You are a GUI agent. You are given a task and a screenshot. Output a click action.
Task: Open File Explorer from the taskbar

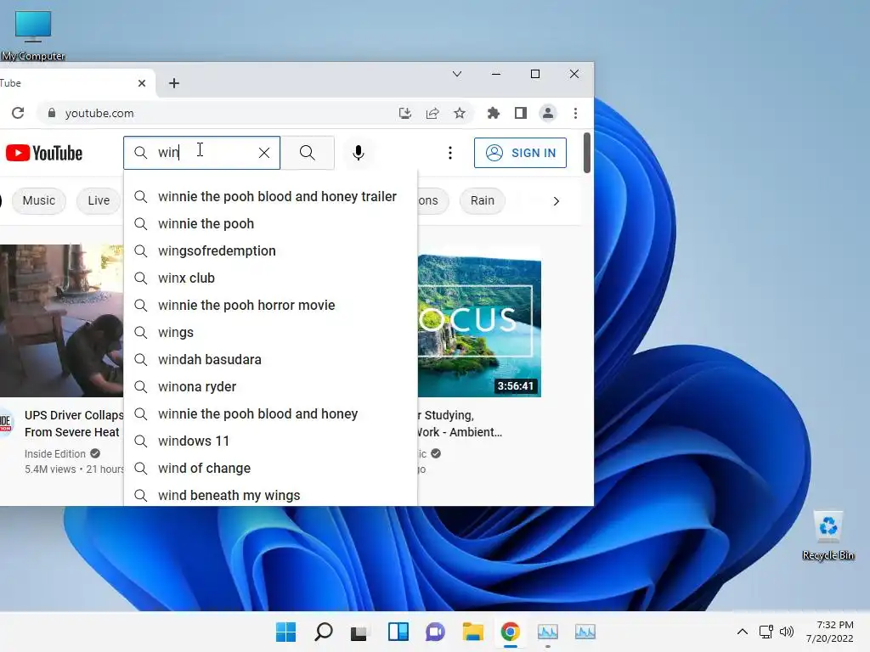point(472,632)
